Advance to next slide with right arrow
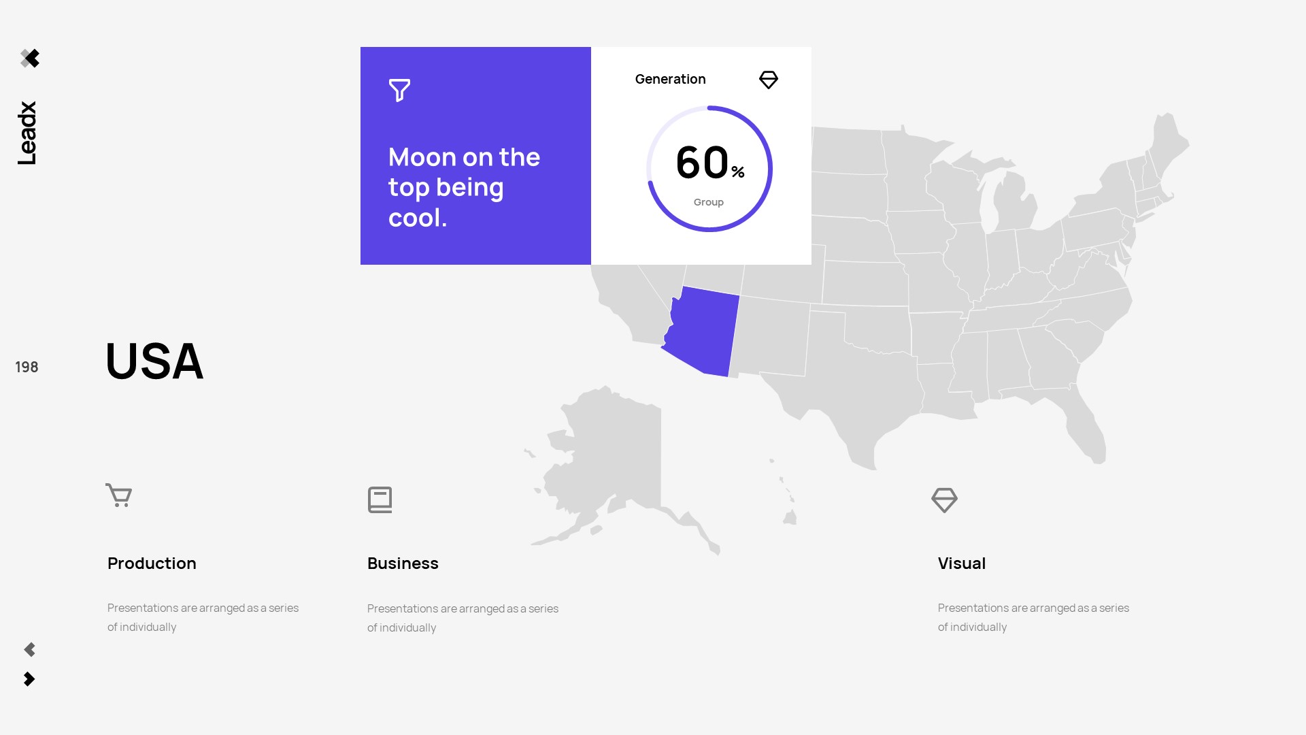 [29, 679]
